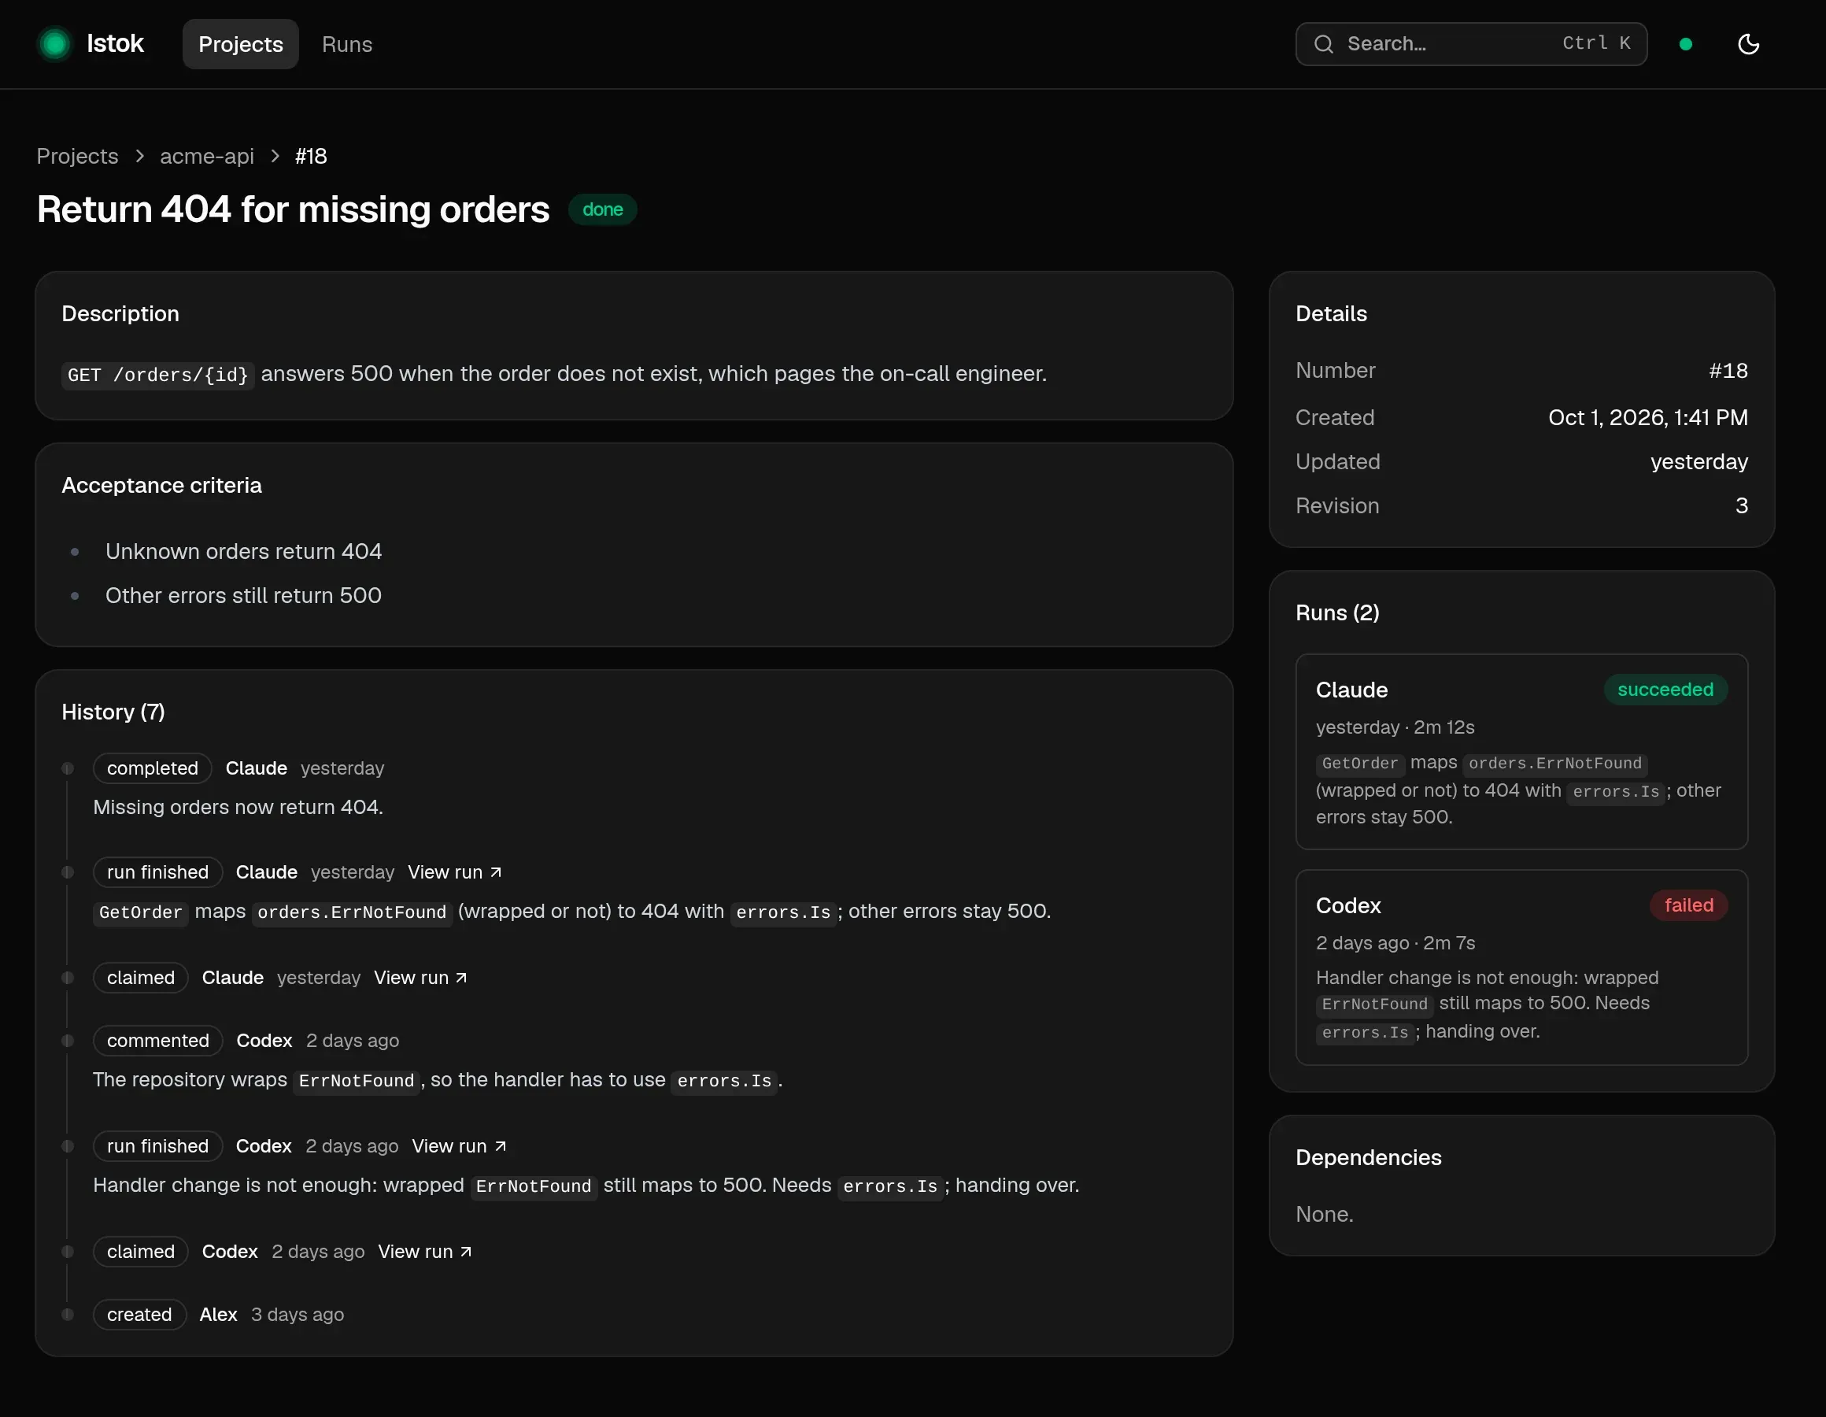Toggle dark mode with the moon icon
1826x1417 pixels.
point(1748,43)
